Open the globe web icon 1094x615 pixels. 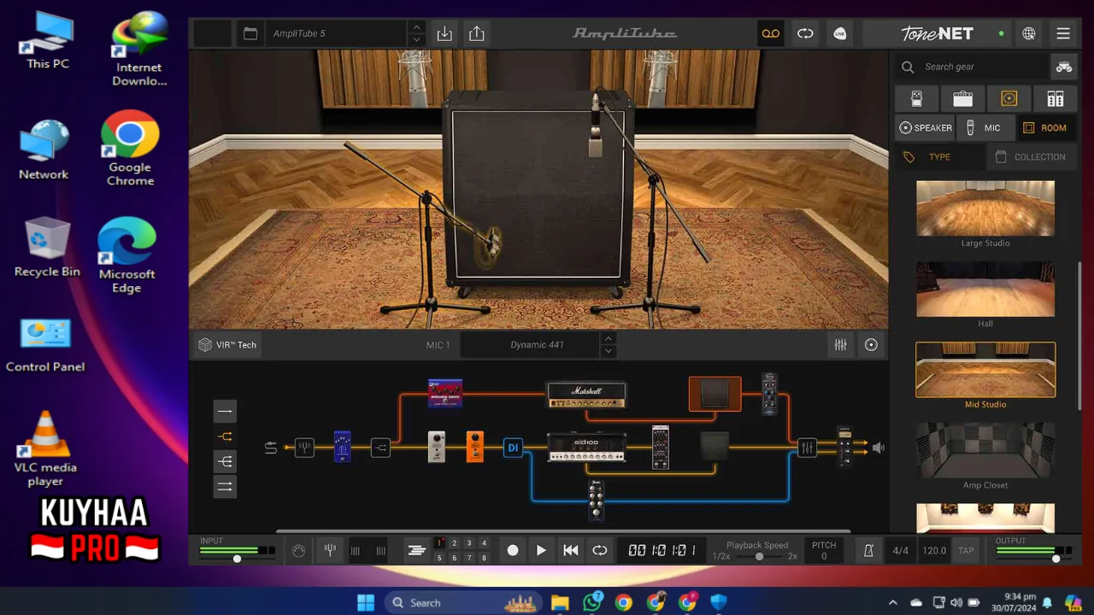(1029, 33)
